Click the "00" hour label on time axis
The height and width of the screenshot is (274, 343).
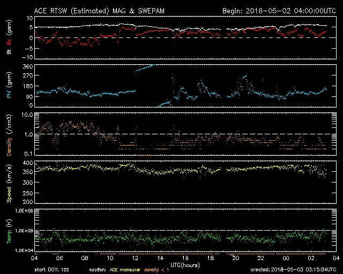pos(286,258)
